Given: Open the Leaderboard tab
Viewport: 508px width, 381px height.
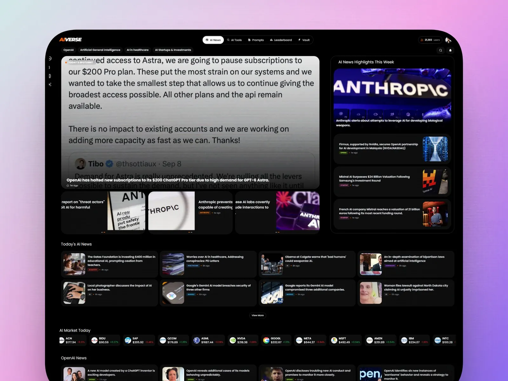Looking at the screenshot, I should pos(281,40).
